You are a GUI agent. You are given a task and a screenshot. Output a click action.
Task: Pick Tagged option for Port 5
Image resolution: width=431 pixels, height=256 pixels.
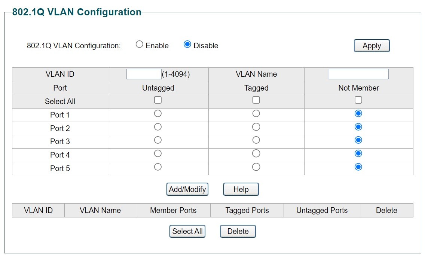click(256, 167)
